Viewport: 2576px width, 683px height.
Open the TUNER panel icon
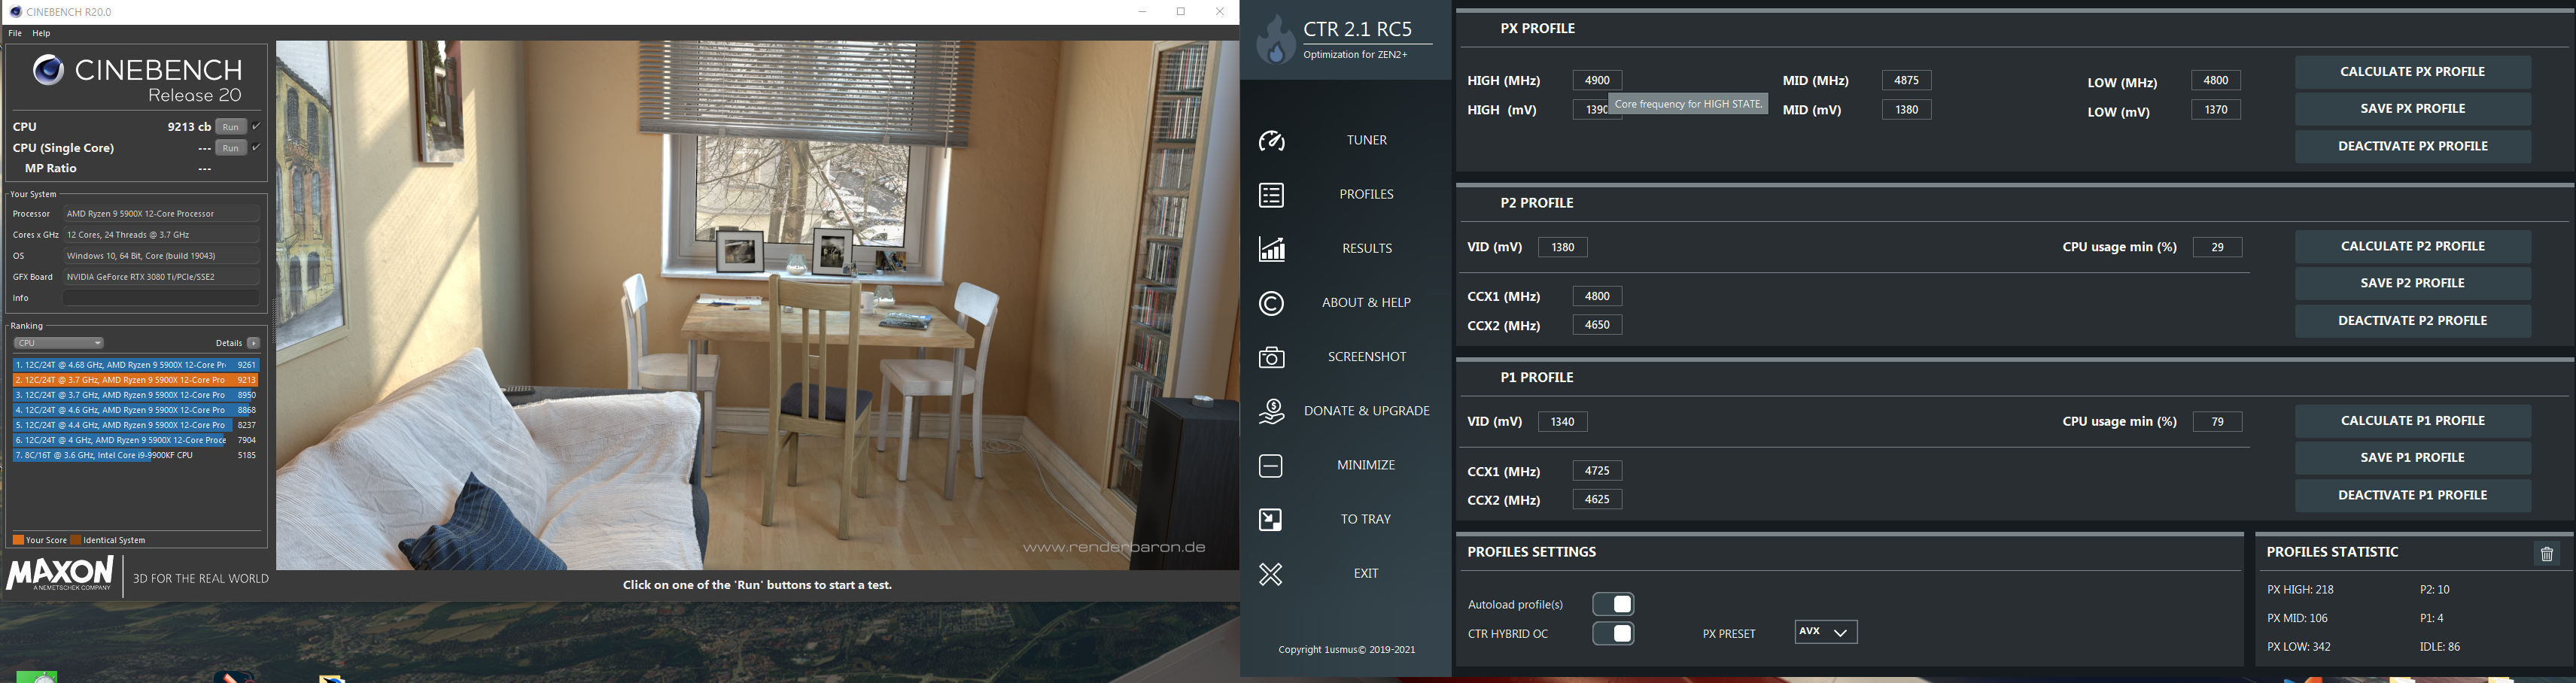tap(1271, 141)
